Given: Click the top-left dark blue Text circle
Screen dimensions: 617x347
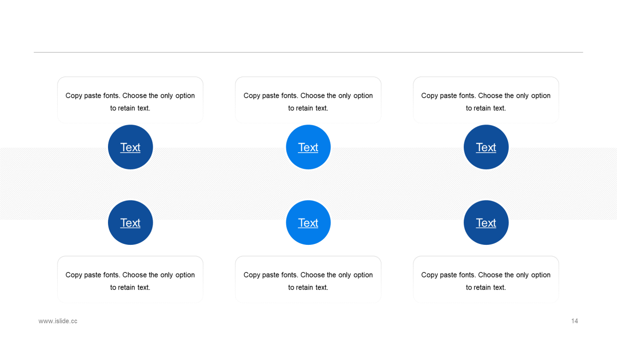Looking at the screenshot, I should tap(130, 147).
